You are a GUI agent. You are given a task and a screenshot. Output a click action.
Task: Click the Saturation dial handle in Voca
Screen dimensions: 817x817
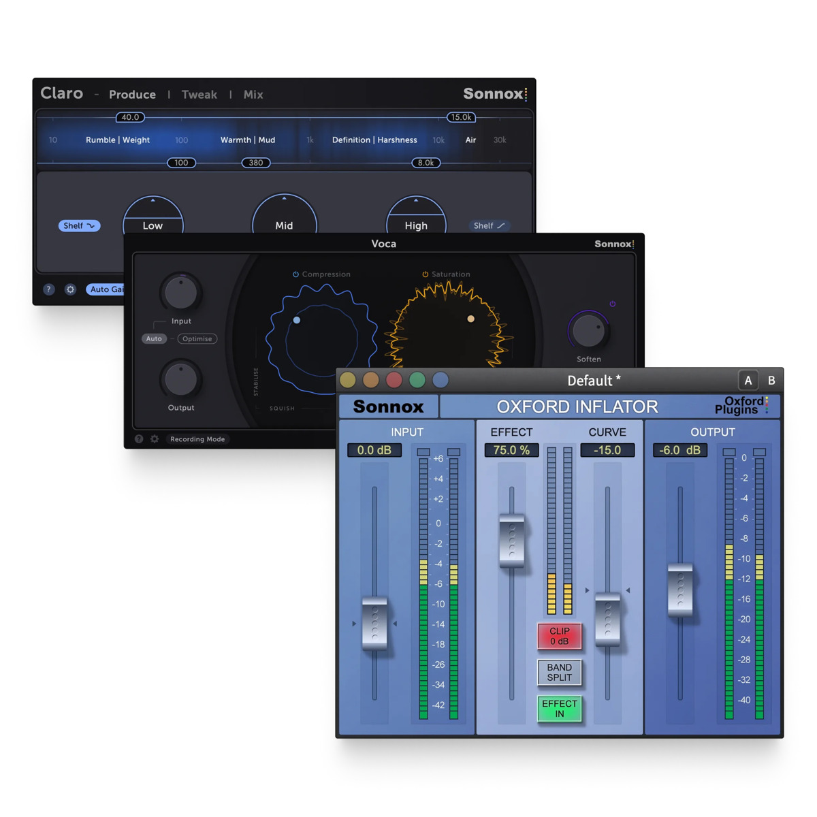point(470,319)
